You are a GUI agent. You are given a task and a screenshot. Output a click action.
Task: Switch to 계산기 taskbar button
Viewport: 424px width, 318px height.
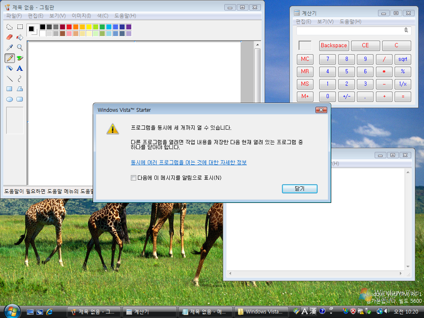[x=149, y=312]
